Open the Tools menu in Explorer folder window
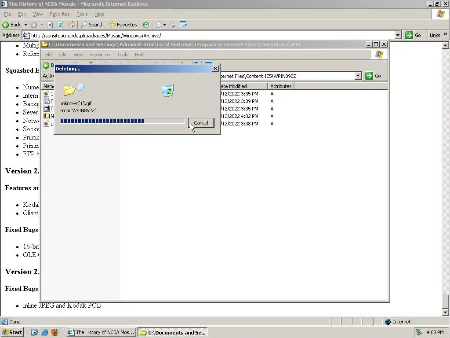Viewport: 450px width, 338px height. [122, 55]
